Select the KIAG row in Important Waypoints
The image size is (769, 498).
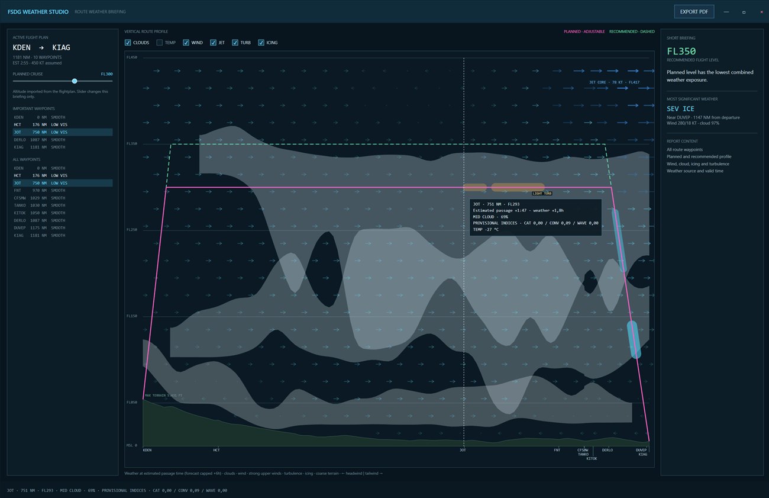click(x=63, y=147)
